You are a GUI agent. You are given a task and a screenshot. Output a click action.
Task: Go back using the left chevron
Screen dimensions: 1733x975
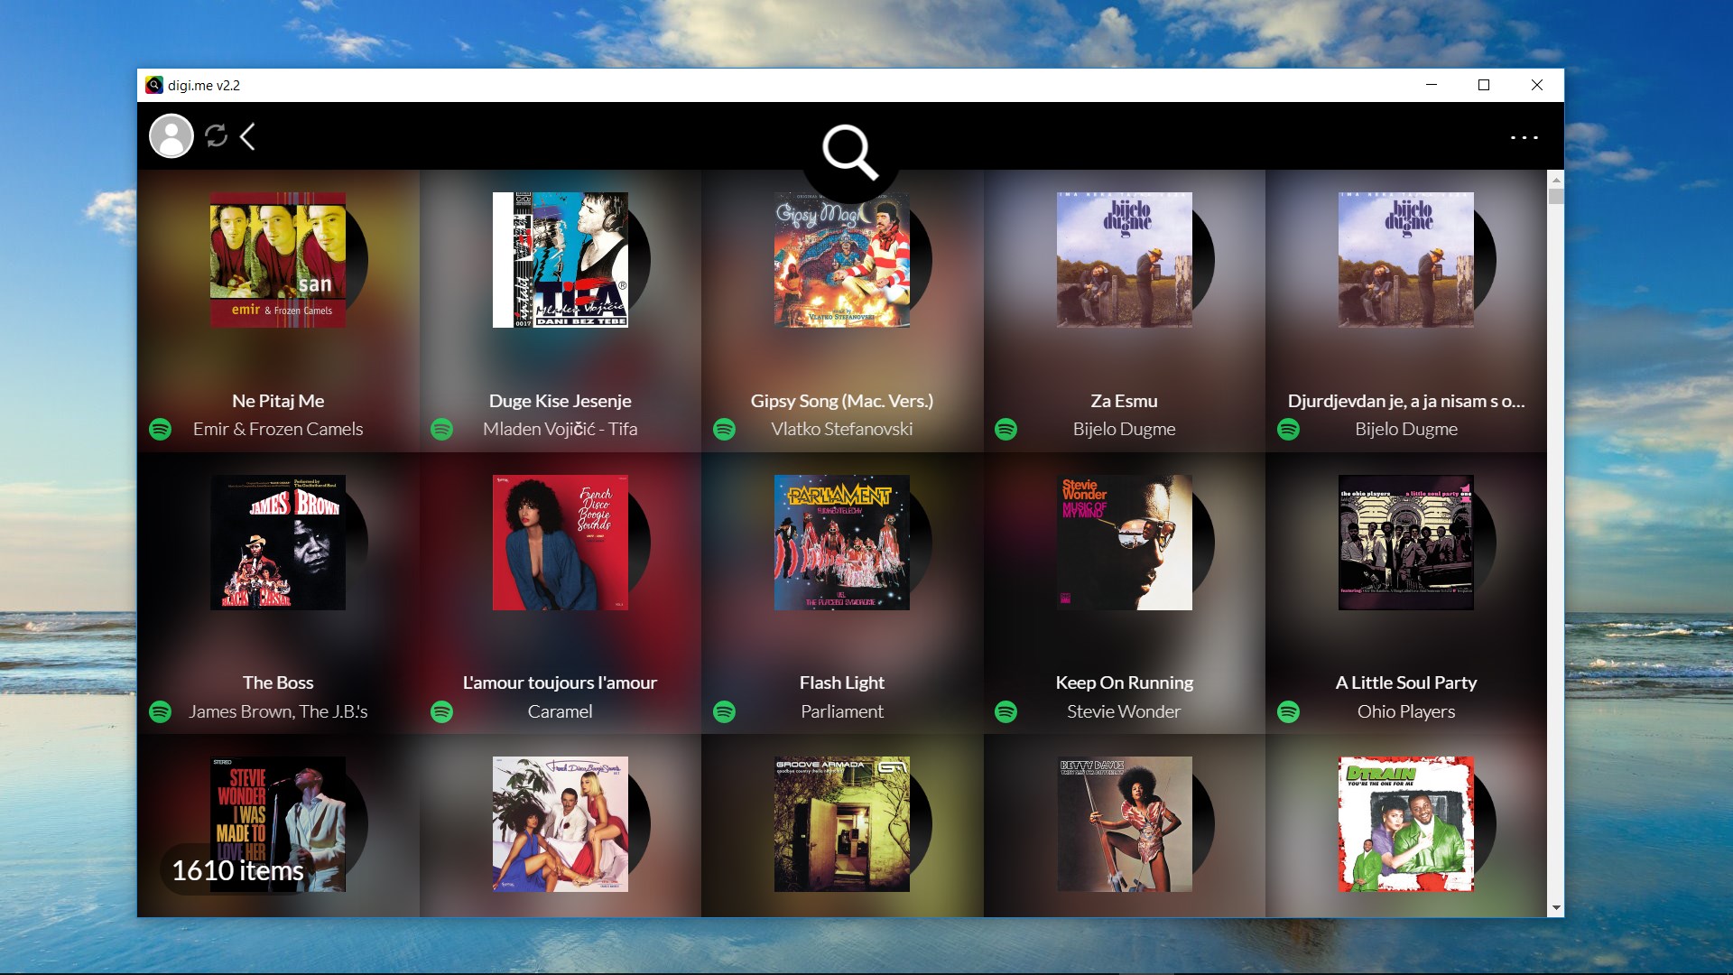click(x=247, y=136)
